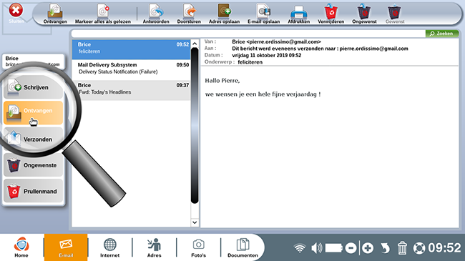Open Internet from the bottom bar
Viewport: 465px width, 261px height.
tap(109, 247)
